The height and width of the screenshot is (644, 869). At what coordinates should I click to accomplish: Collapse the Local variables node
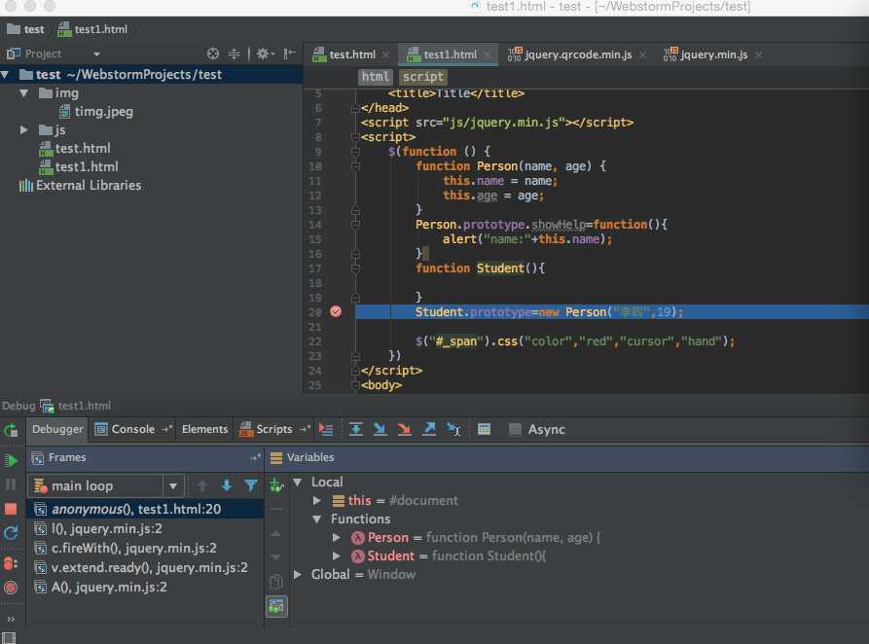[x=298, y=483]
